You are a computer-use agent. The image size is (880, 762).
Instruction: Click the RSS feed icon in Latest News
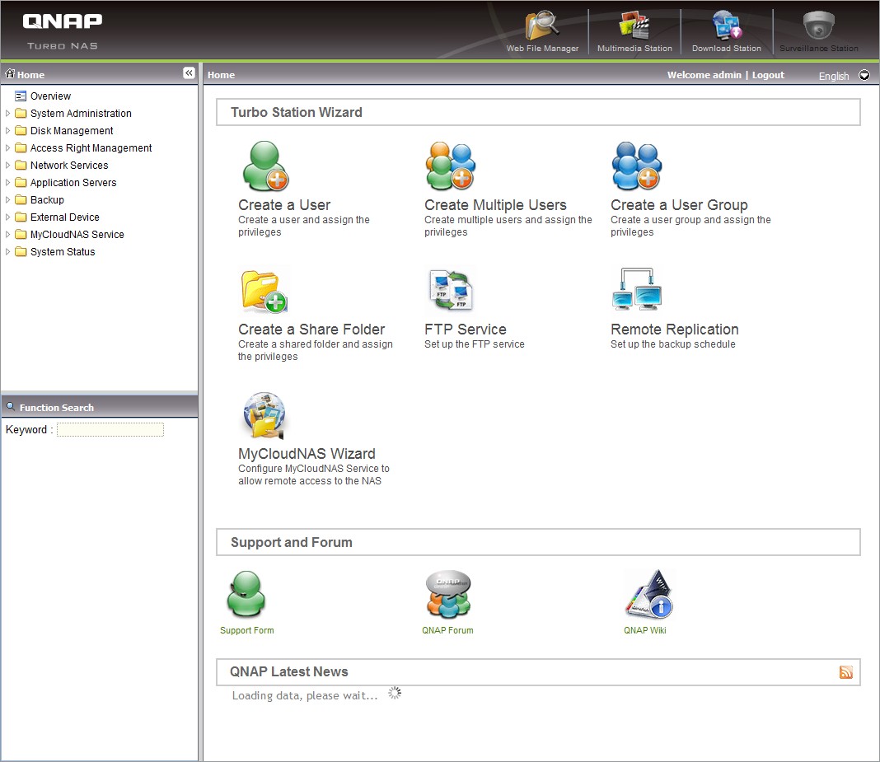[x=846, y=672]
